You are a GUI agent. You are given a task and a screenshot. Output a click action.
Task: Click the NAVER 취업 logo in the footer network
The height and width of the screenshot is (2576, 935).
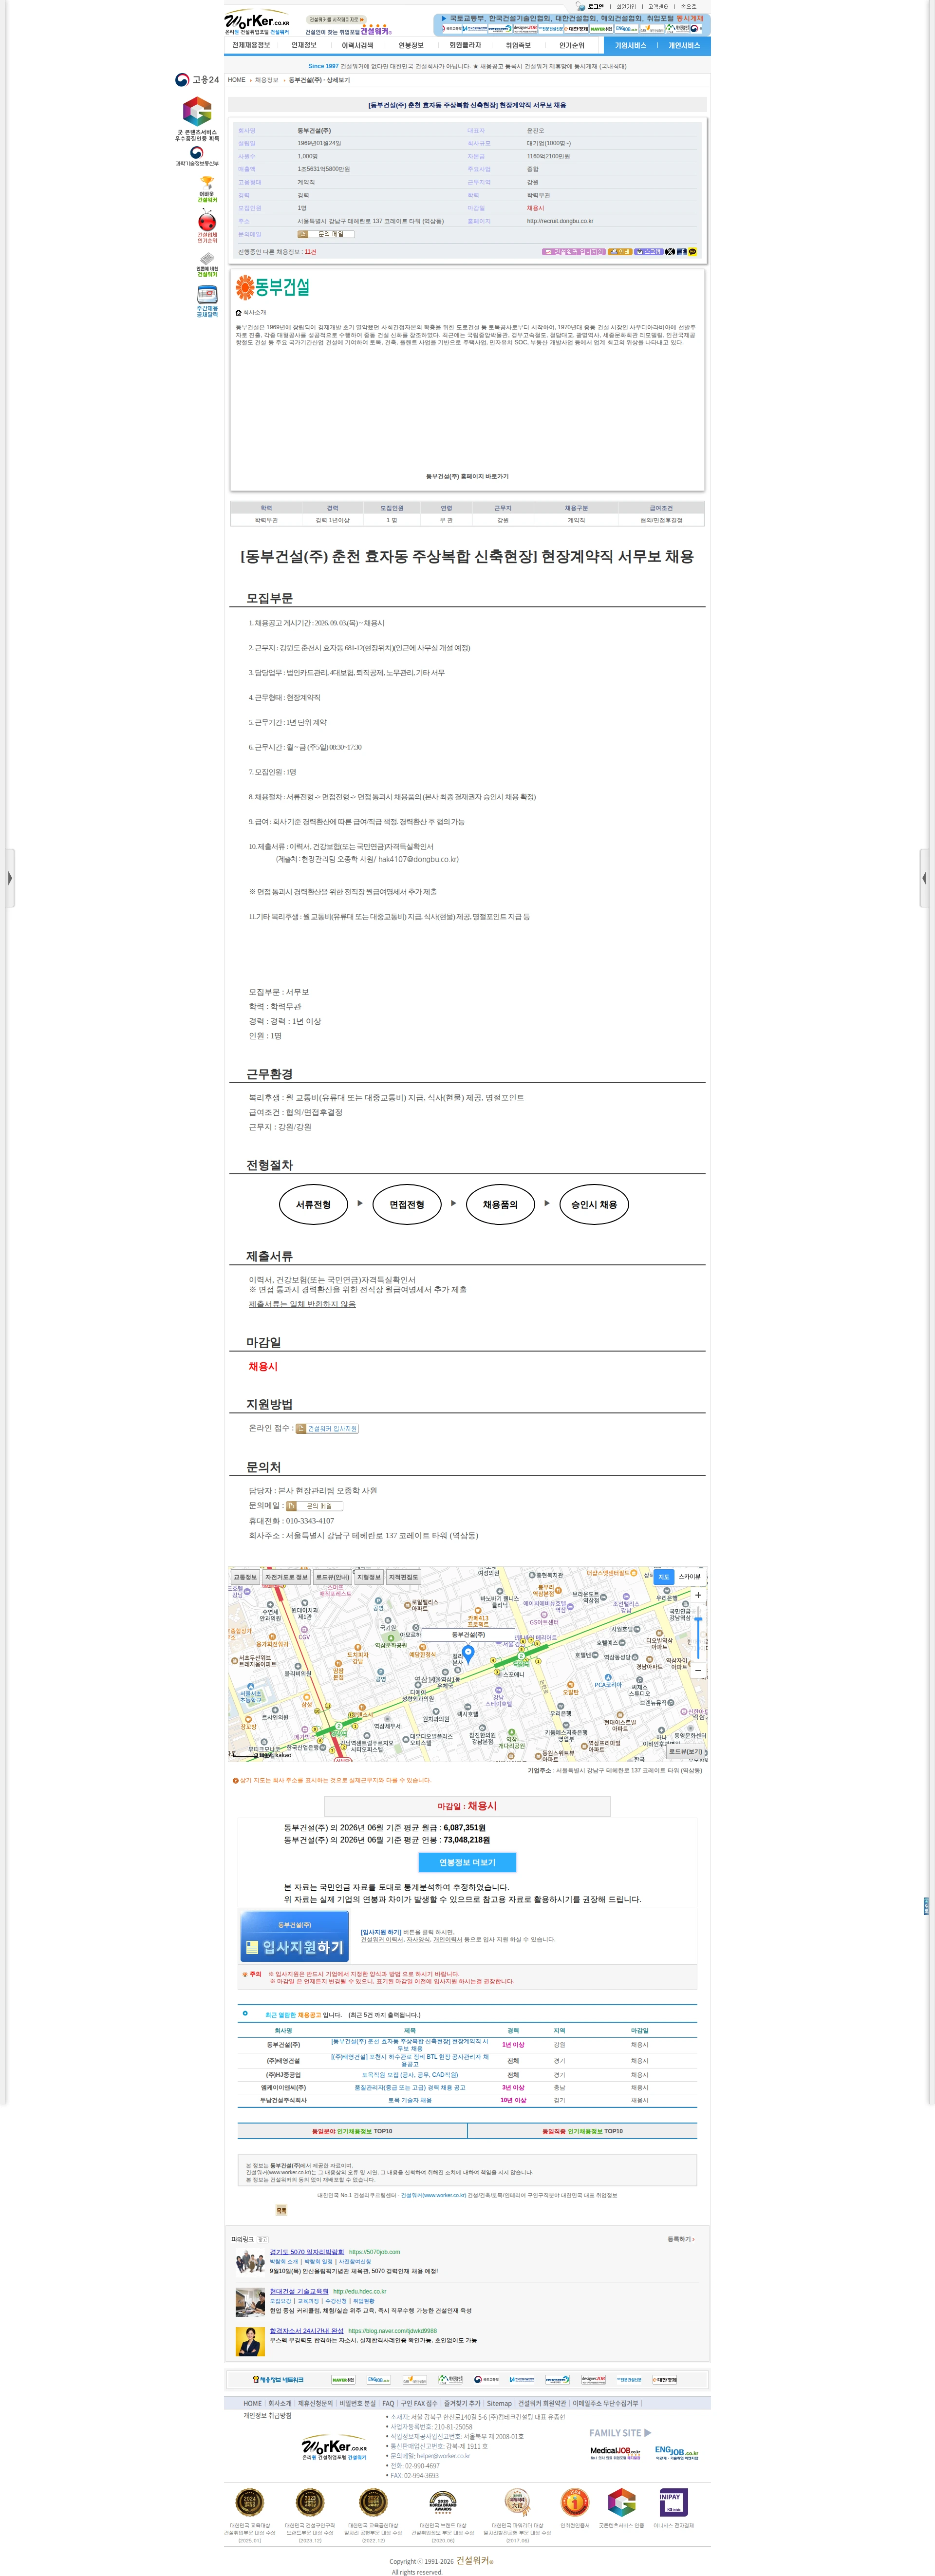(x=343, y=2379)
